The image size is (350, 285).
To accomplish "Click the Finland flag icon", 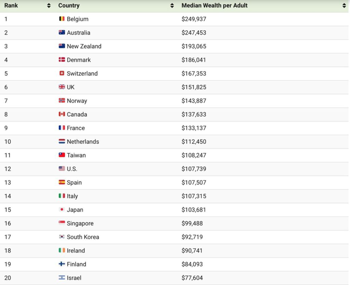I will (x=62, y=264).
